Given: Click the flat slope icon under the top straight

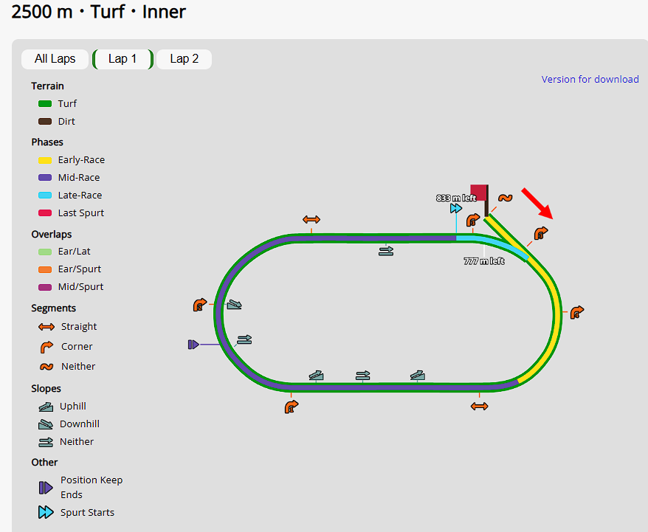Looking at the screenshot, I should pyautogui.click(x=386, y=251).
